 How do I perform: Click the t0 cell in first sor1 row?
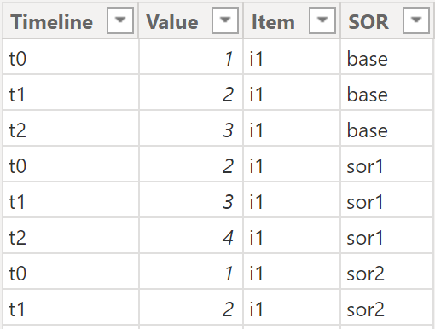tap(71, 164)
